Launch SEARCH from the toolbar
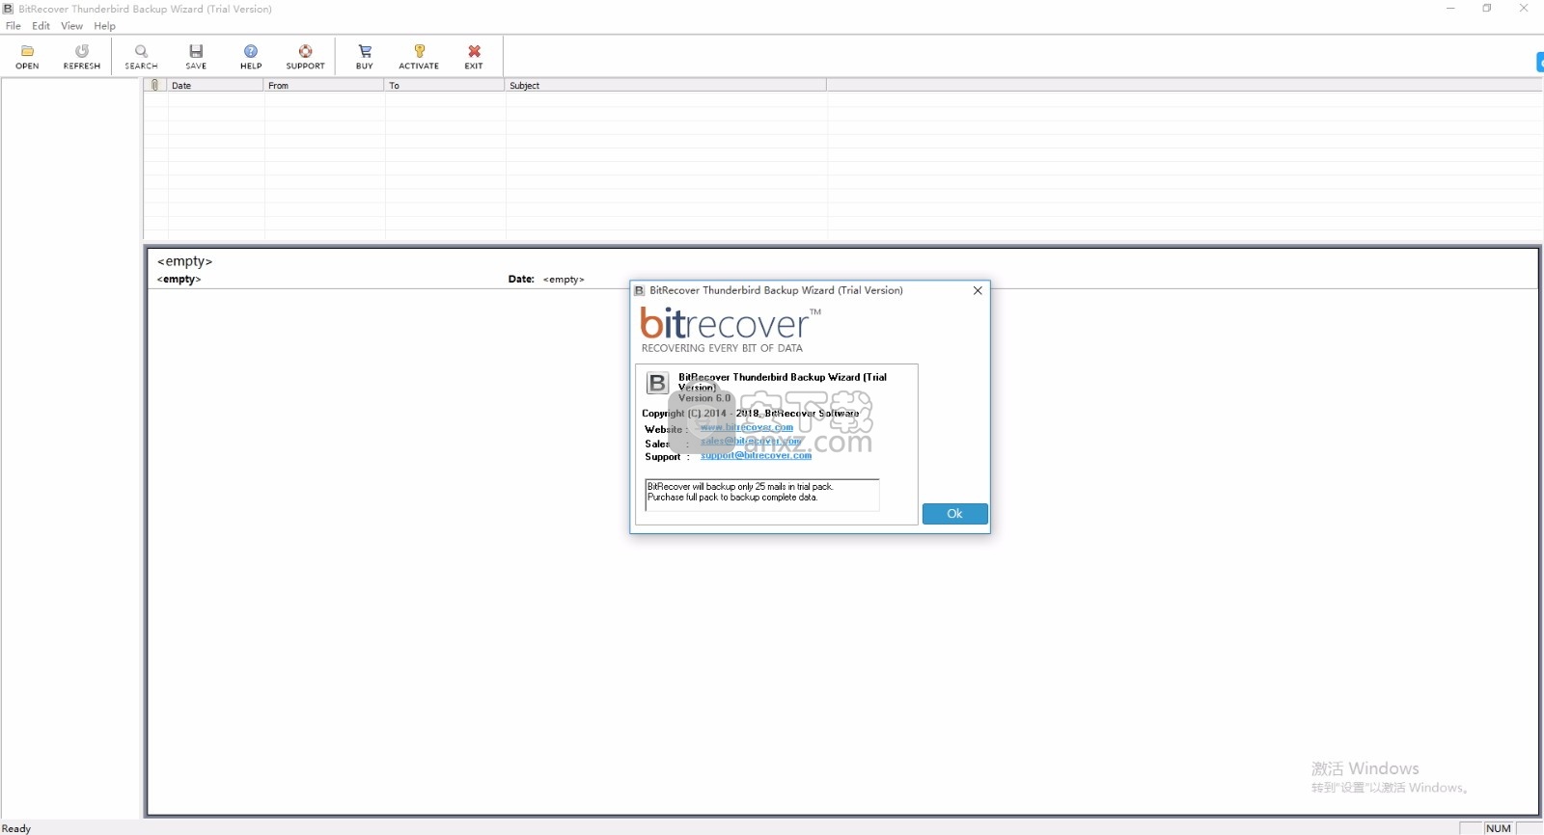This screenshot has height=835, width=1544. pyautogui.click(x=141, y=56)
